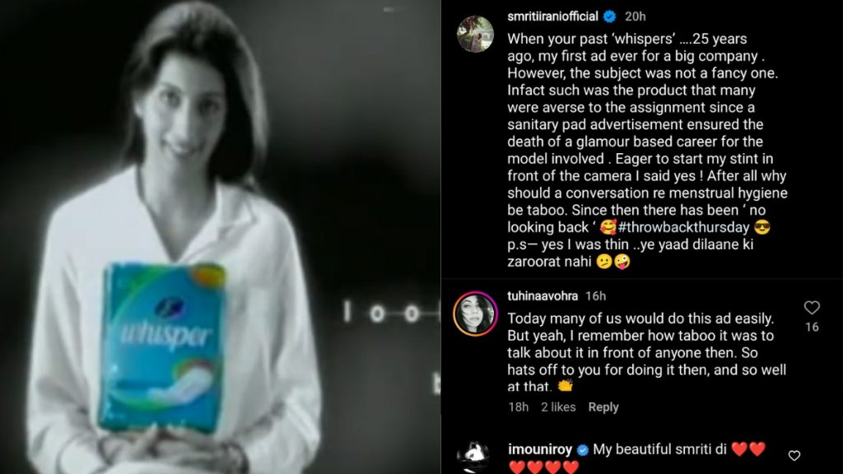This screenshot has height=474, width=843.
Task: Click the Whisper product pack in video
Action: click(163, 346)
